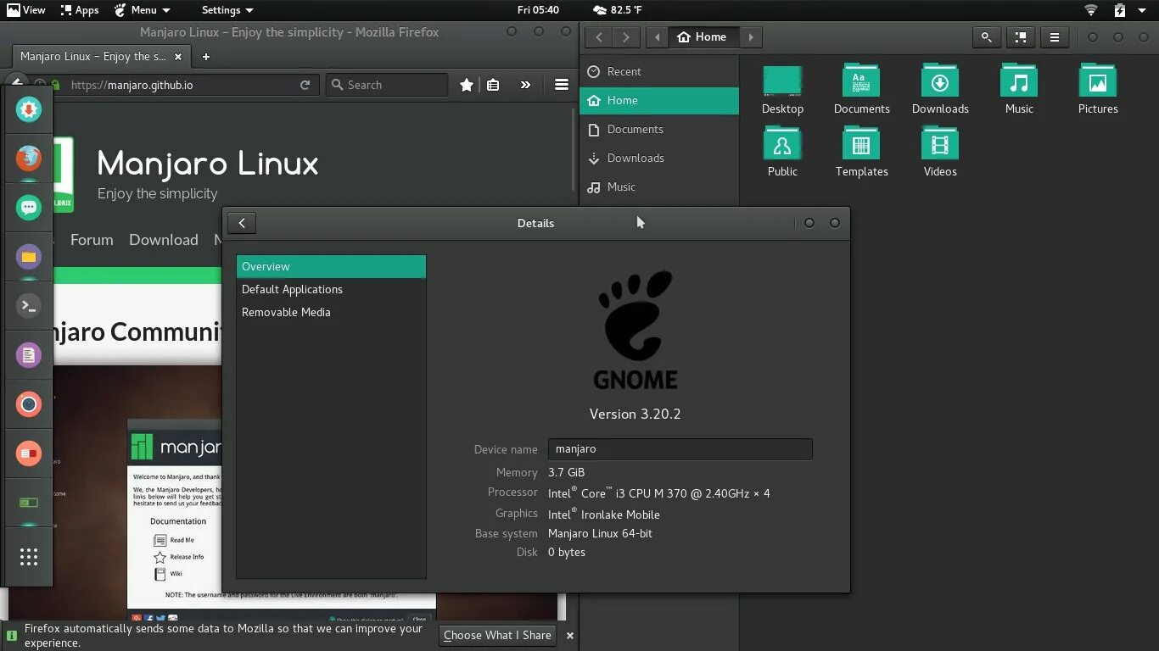Launch Firefox from the dock
The height and width of the screenshot is (651, 1159).
click(29, 158)
